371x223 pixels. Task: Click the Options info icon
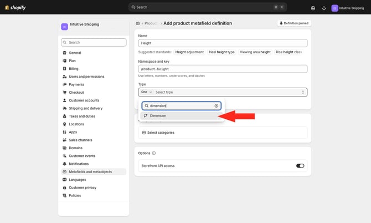tap(154, 153)
